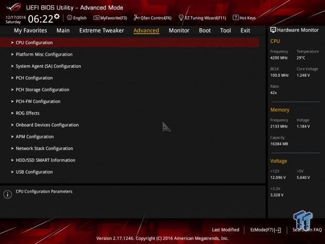Click Ratio value 42x
325x244 pixels.
coord(274,93)
